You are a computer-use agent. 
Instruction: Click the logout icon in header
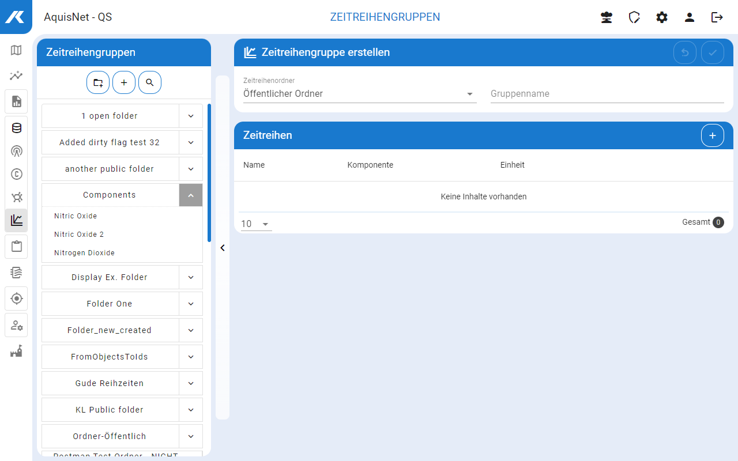point(717,17)
